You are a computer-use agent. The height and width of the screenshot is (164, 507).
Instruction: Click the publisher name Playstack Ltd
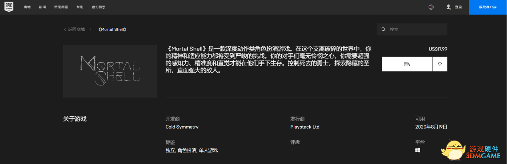(x=305, y=127)
